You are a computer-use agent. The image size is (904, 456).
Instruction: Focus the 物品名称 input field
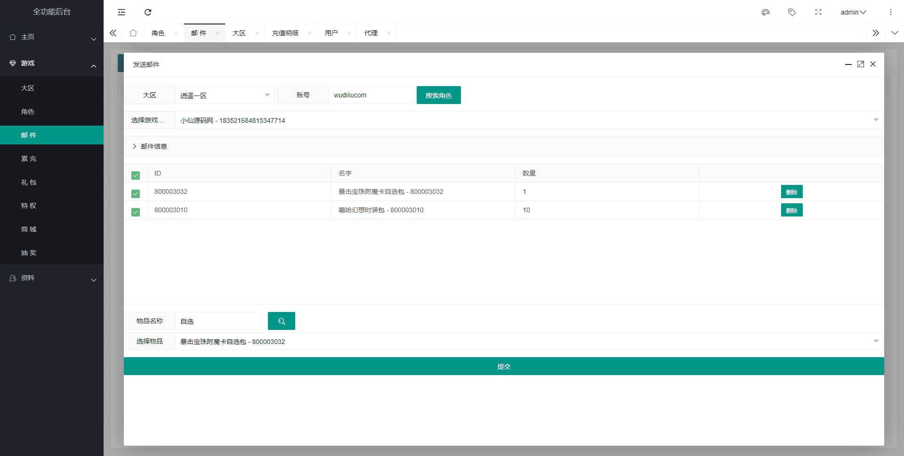218,321
